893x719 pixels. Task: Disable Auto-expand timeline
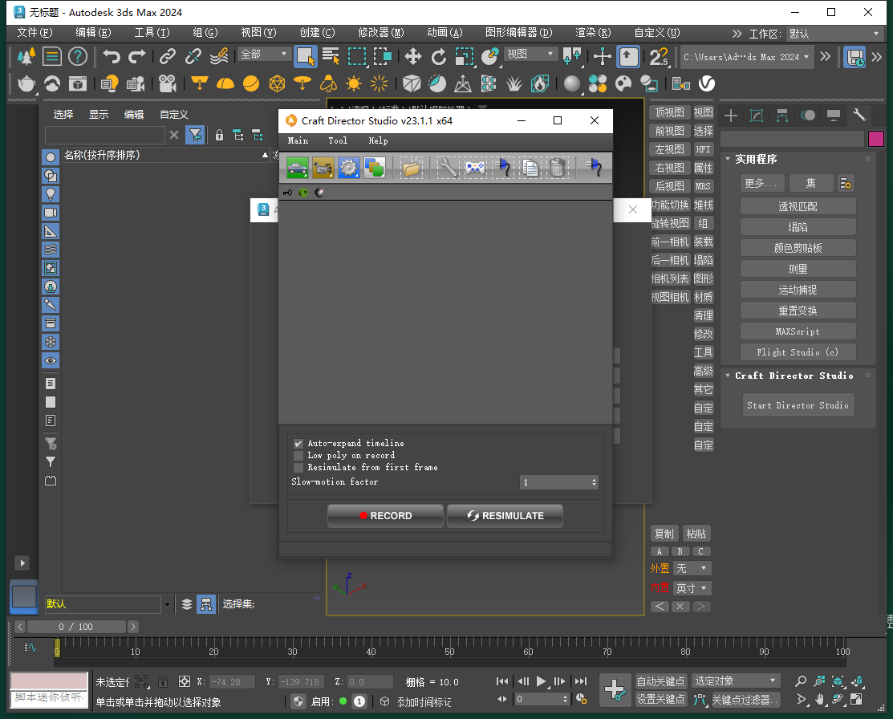(298, 443)
